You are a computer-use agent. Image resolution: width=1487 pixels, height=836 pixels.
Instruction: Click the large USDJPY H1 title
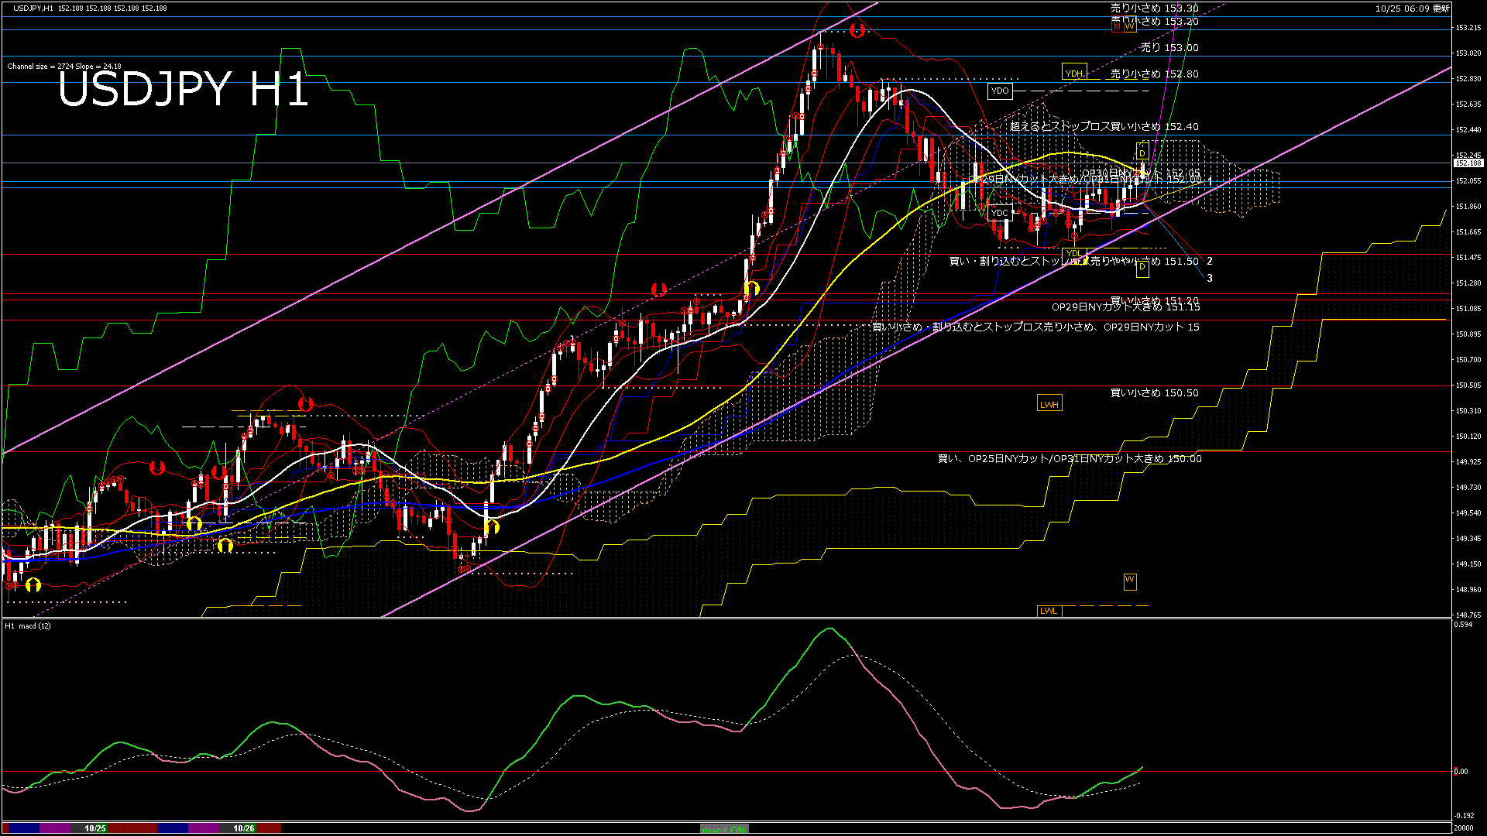pos(184,89)
